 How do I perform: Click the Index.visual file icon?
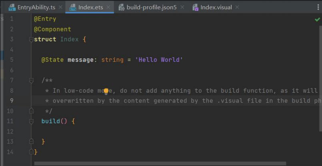pos(195,8)
